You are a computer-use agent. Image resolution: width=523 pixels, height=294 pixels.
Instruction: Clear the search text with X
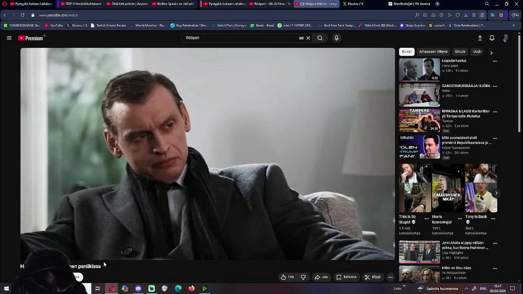click(308, 38)
